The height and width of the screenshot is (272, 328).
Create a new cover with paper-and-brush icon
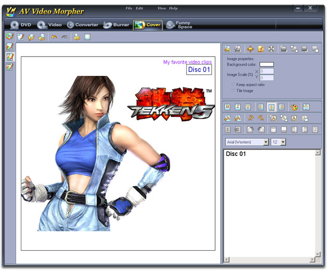(21, 37)
